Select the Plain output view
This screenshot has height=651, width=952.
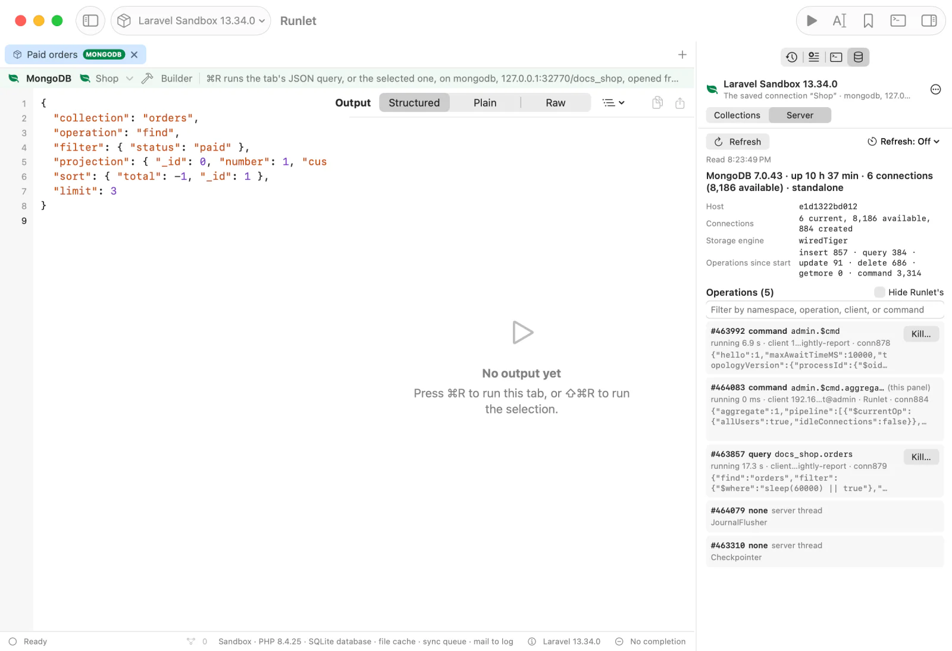coord(485,103)
